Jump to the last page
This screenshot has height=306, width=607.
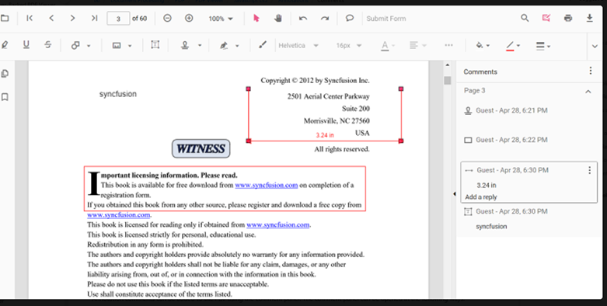click(94, 18)
